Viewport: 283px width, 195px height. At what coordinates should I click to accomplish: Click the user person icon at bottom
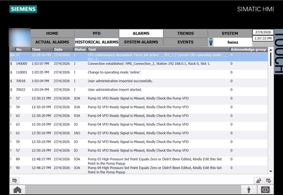point(249,190)
